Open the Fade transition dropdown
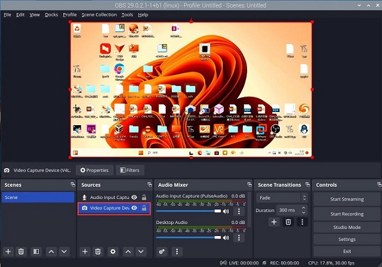Viewport: 382px width, 267px height. point(282,198)
